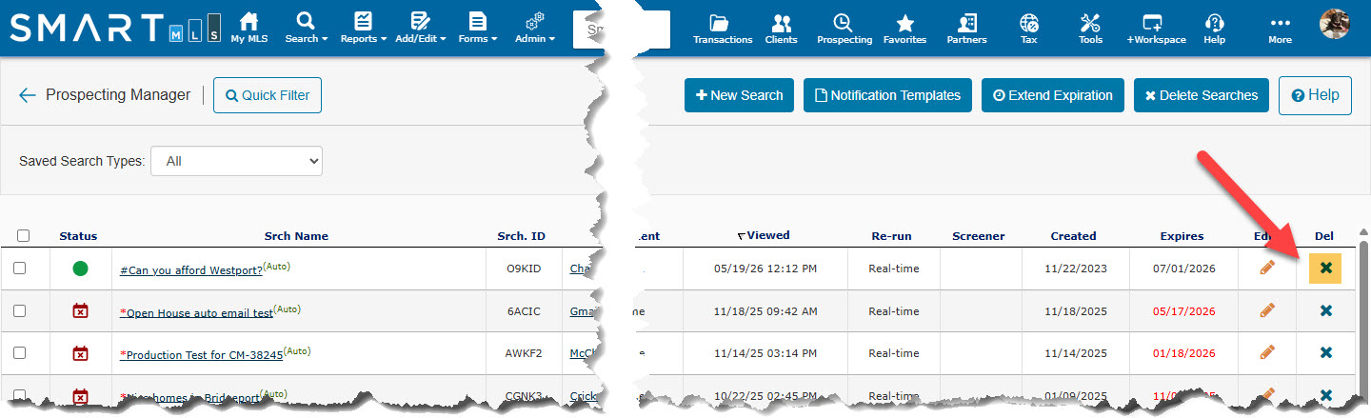The width and height of the screenshot is (1371, 418).
Task: Edit the Production Test for CM-38245 search
Action: pyautogui.click(x=1266, y=352)
